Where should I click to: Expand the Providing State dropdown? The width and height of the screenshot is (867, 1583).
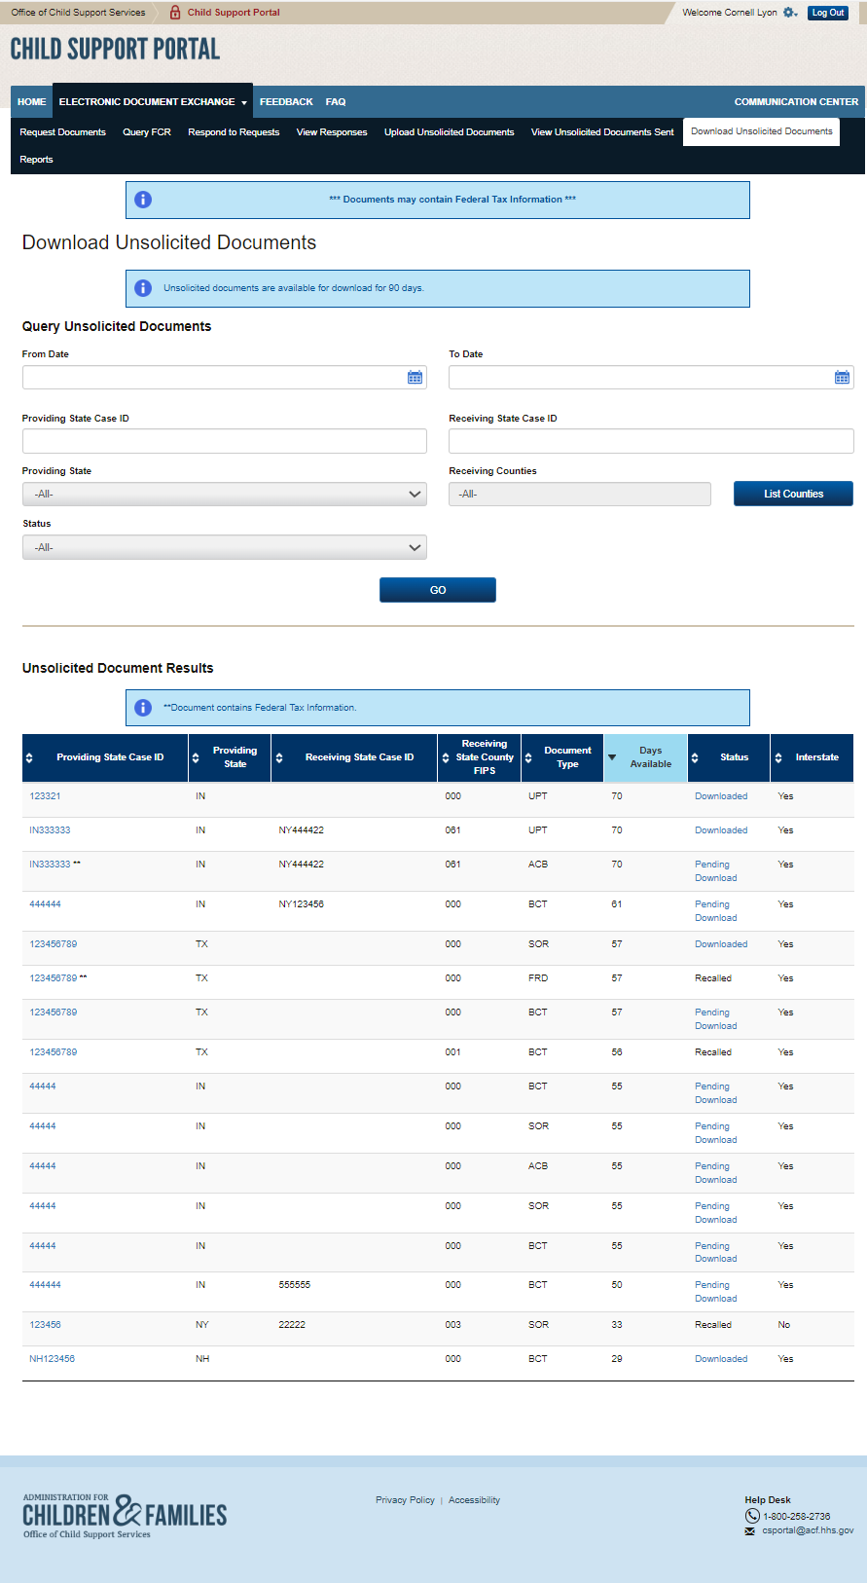coord(224,495)
